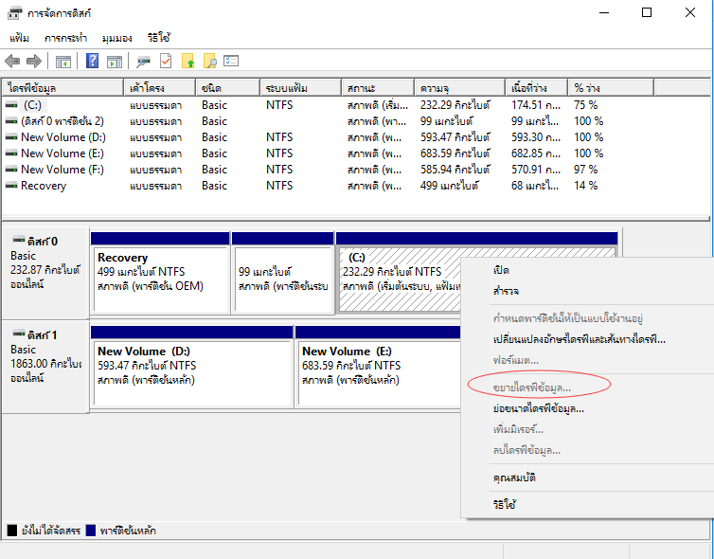Click the yellow folder up-arrow toolbar icon
Screen dimensions: 714x559
point(188,62)
